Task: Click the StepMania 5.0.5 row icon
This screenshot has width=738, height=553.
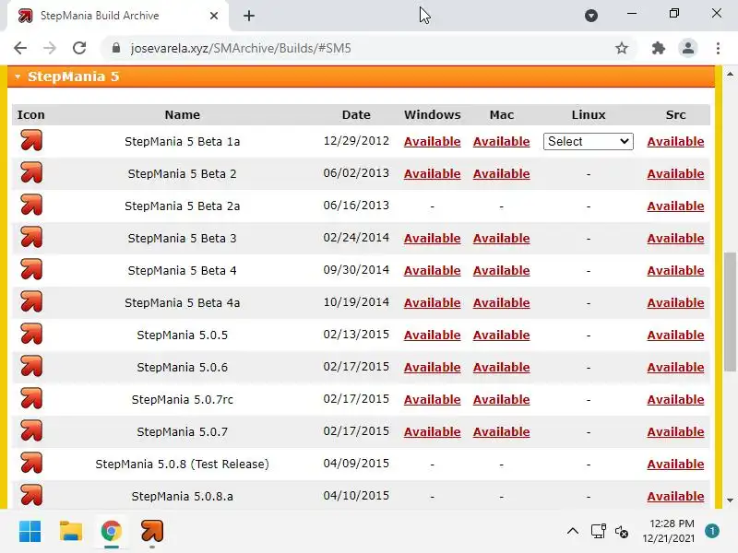Action: tap(31, 334)
